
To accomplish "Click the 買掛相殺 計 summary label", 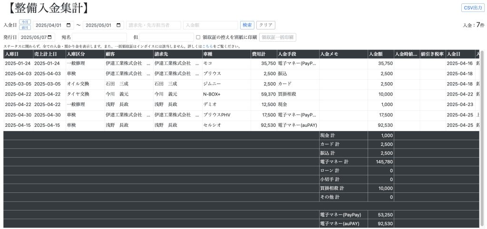I will point(343,188).
